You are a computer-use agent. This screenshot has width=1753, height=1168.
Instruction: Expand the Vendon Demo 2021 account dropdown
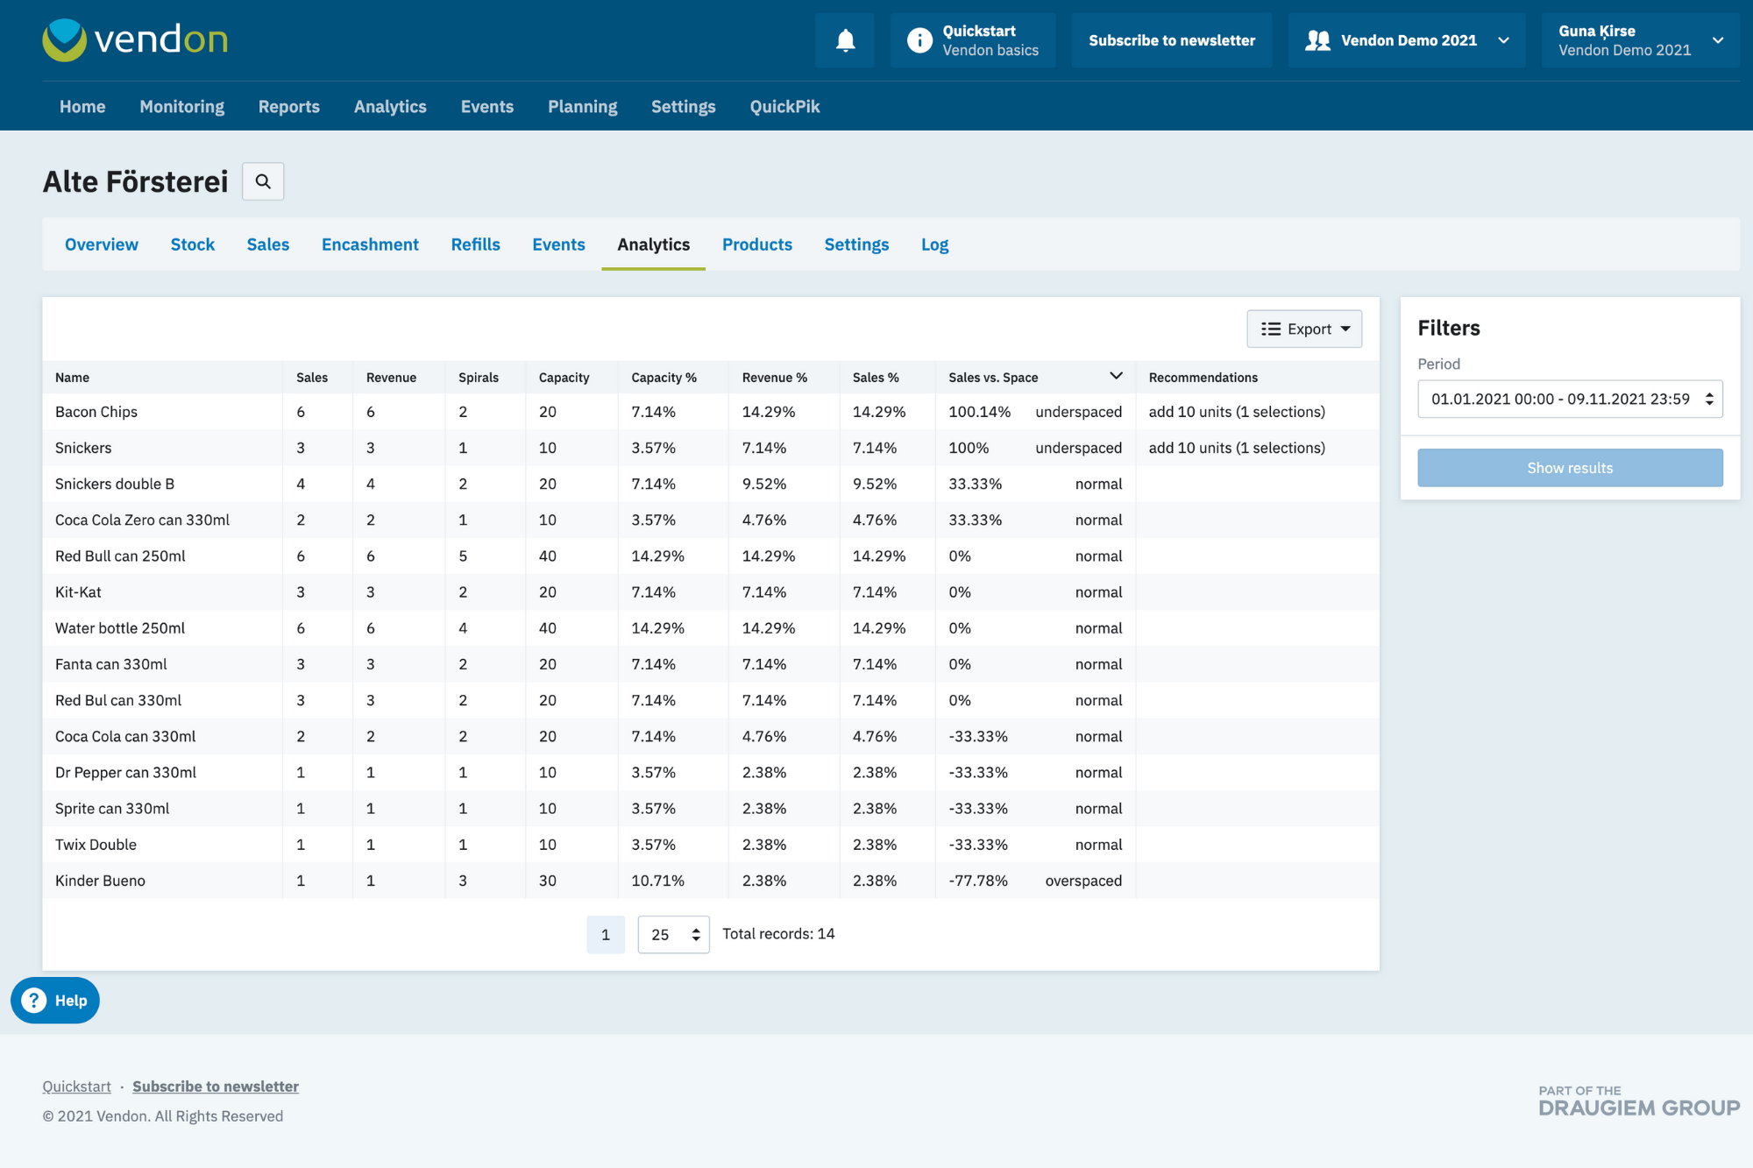coord(1407,40)
